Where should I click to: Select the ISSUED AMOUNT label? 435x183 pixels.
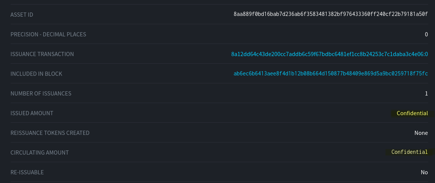pos(32,113)
